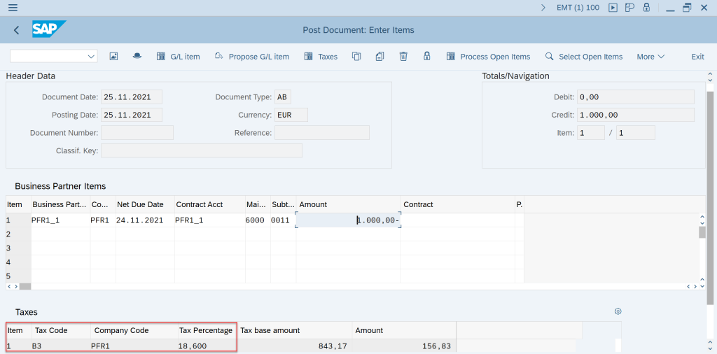This screenshot has width=717, height=354.
Task: Click the Document Number field
Action: click(x=137, y=133)
